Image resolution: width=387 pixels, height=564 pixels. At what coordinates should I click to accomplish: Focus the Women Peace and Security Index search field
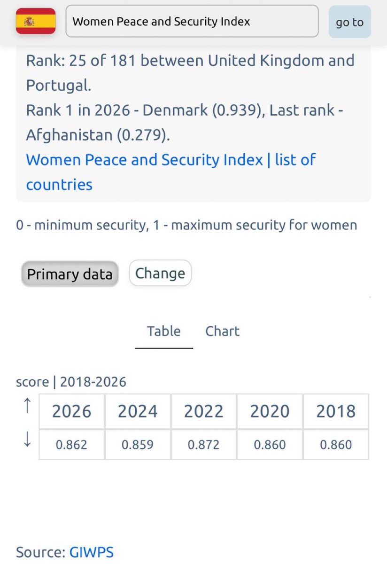tap(192, 21)
